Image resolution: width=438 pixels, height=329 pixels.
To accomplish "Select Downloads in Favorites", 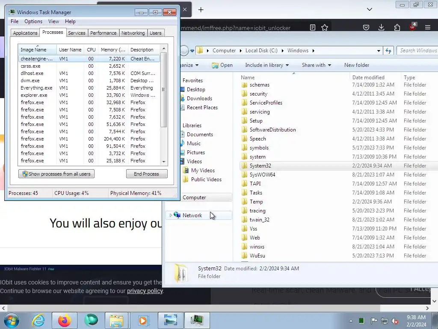I will click(199, 99).
